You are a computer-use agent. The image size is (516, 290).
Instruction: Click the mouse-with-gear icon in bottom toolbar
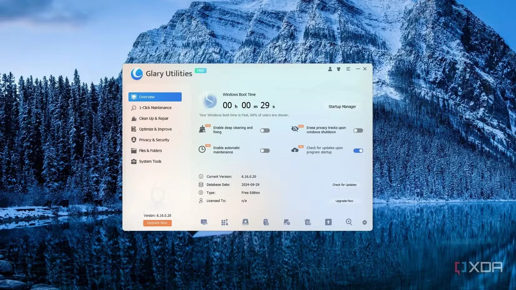click(266, 222)
